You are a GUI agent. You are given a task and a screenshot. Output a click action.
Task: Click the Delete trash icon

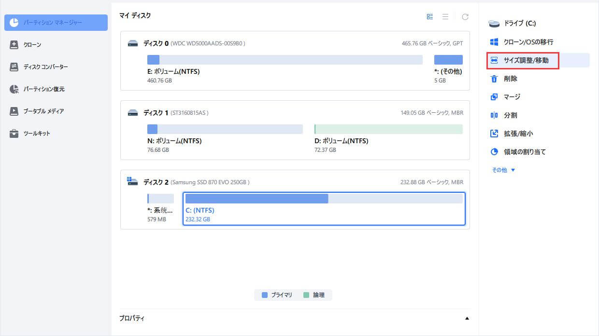(494, 79)
